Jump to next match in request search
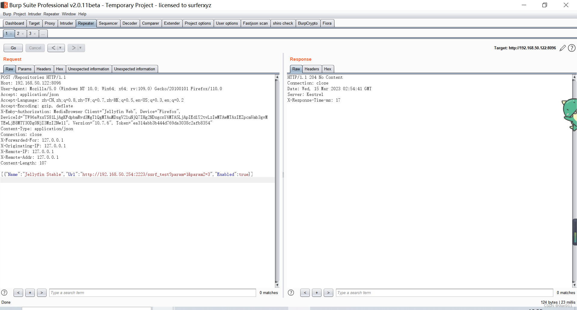577x310 pixels. click(42, 293)
